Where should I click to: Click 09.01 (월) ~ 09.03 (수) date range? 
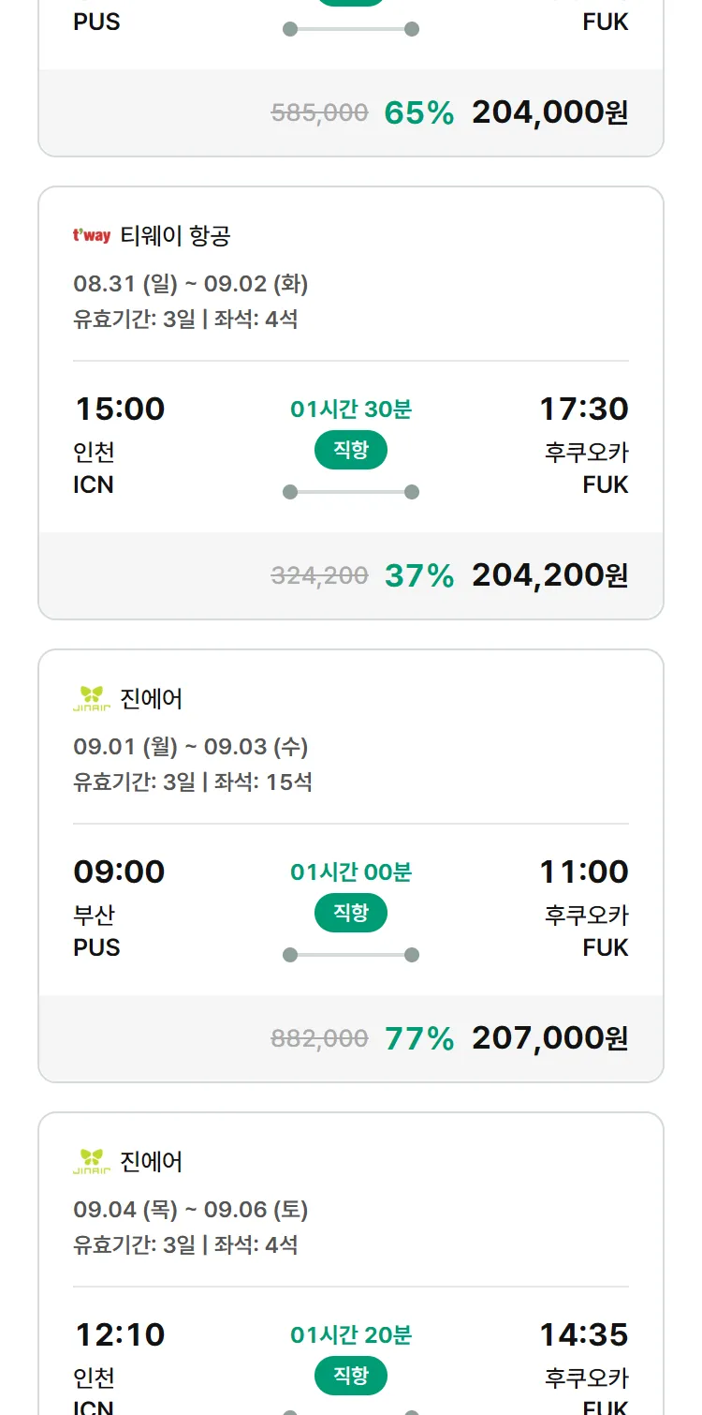pyautogui.click(x=191, y=746)
